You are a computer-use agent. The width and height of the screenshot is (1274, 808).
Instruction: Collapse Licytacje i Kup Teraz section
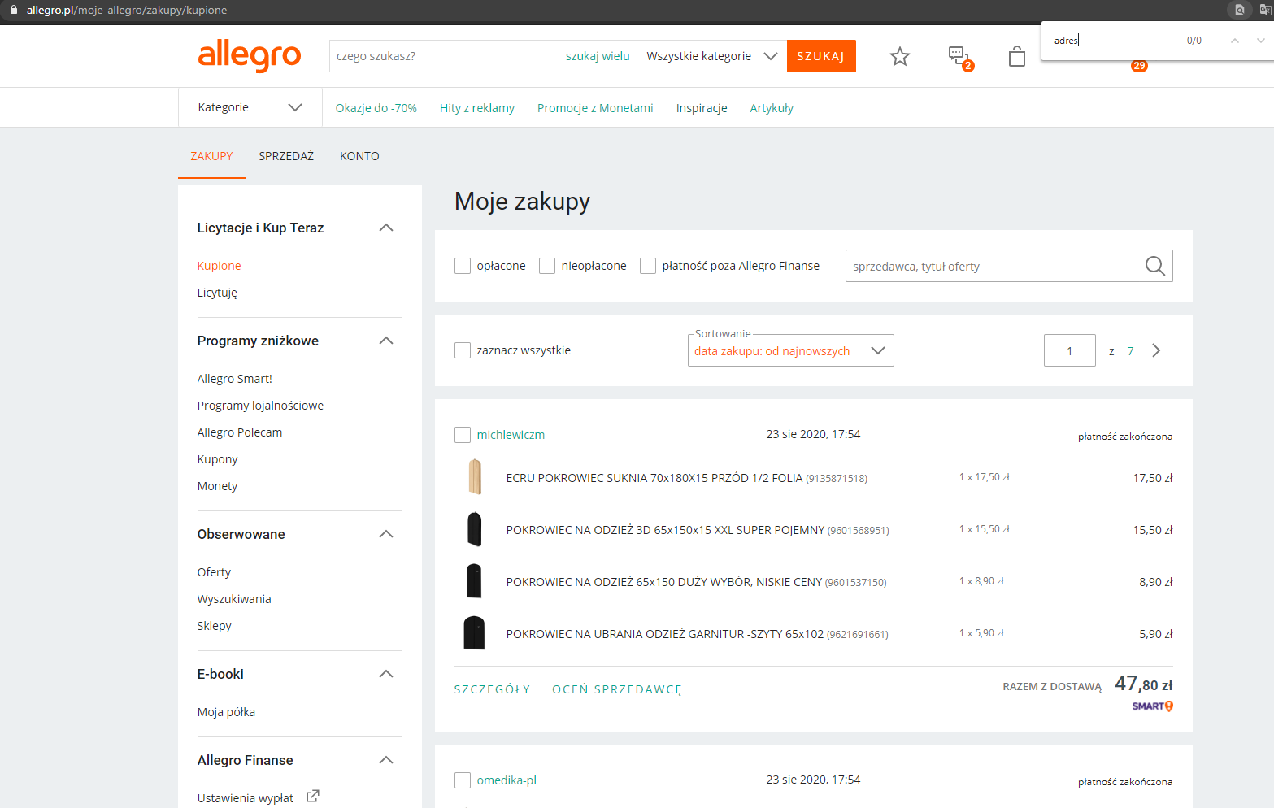(x=386, y=228)
